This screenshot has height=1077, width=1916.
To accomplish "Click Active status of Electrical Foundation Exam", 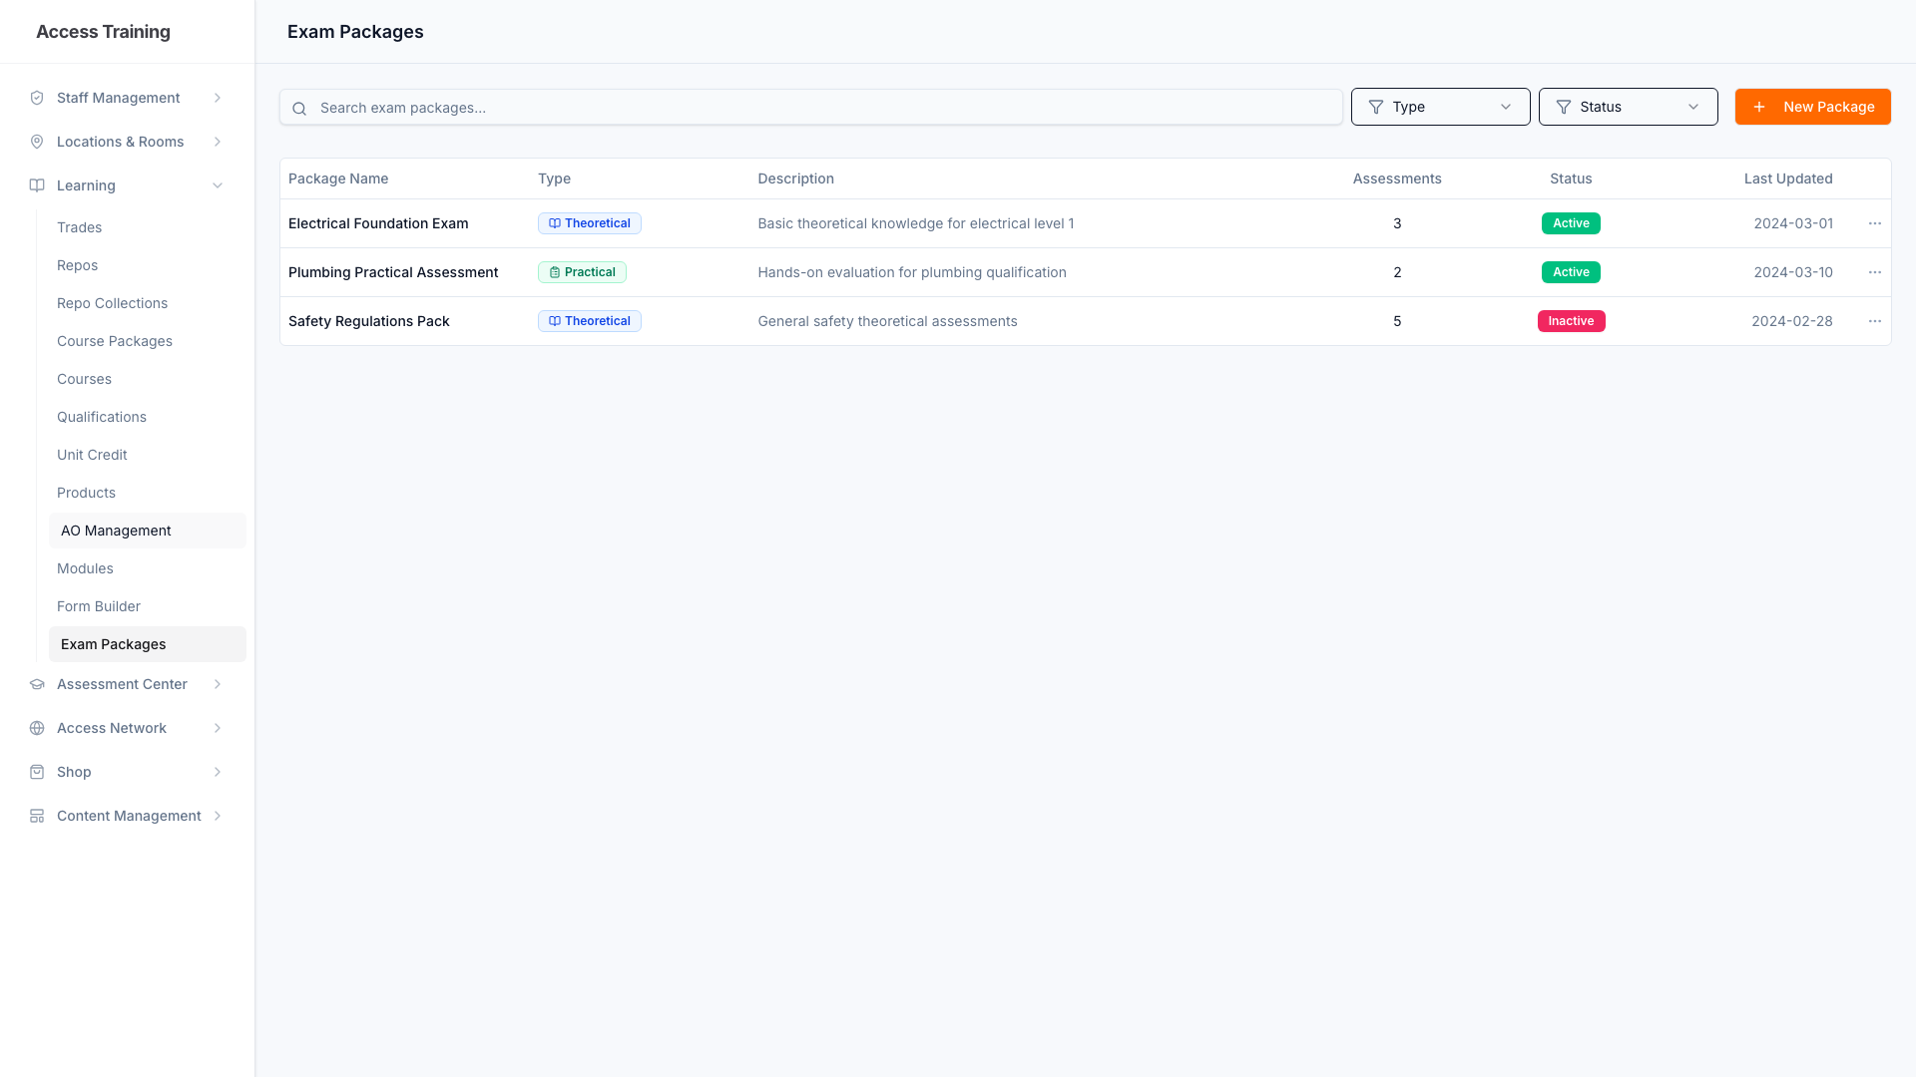I will click(1571, 223).
